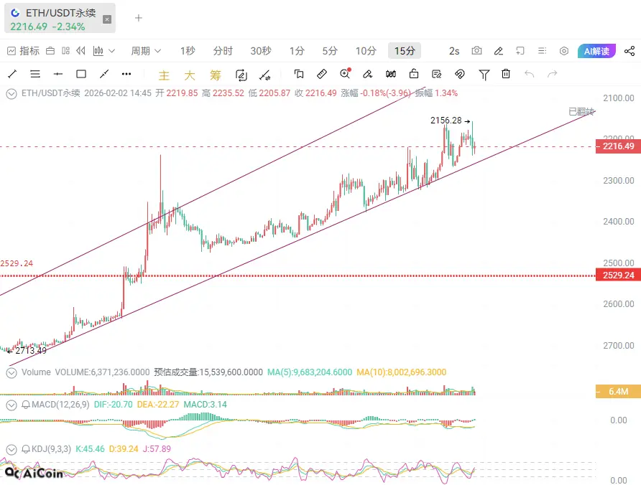The width and height of the screenshot is (641, 485).
Task: Click the KDJ alert bell icon
Action: (x=26, y=449)
